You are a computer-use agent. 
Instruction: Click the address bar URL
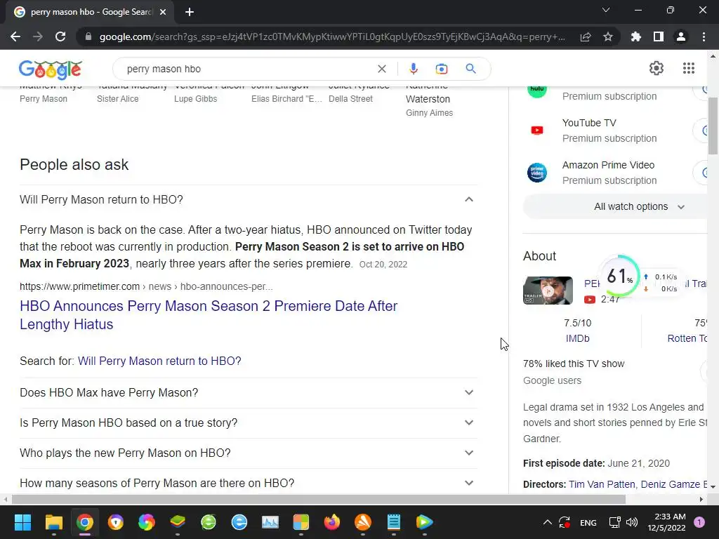click(332, 36)
